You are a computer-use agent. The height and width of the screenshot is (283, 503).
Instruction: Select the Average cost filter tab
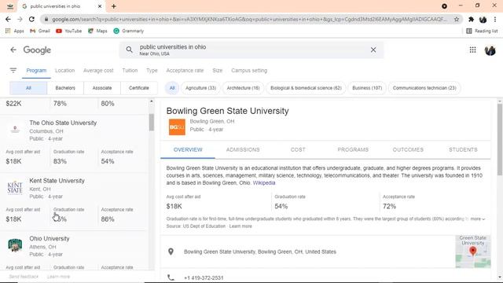(98, 71)
